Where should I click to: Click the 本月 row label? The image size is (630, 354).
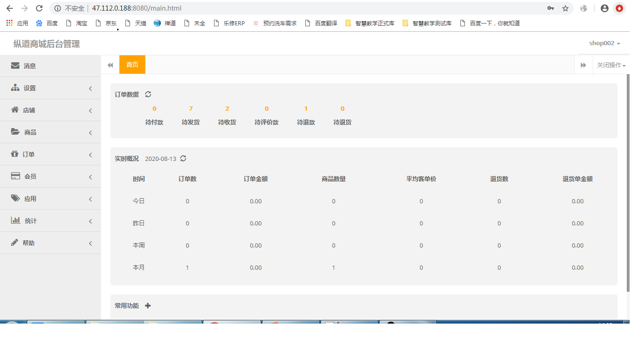(x=139, y=267)
